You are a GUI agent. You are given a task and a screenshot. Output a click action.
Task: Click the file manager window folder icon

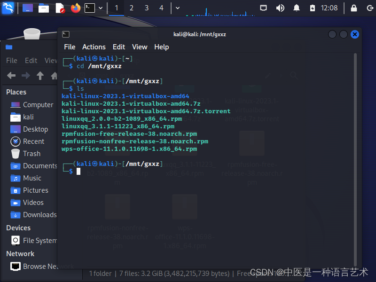(x=9, y=47)
